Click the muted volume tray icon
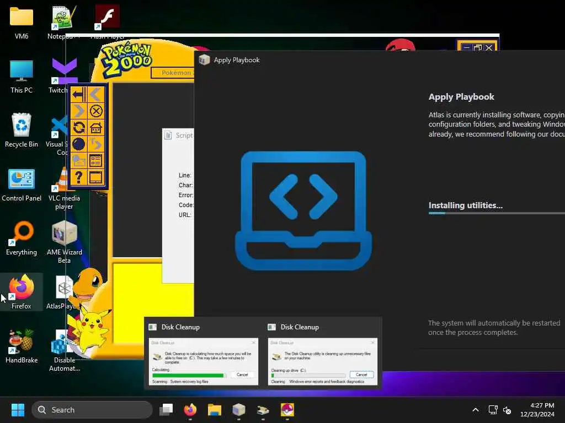This screenshot has height=423, width=565. pyautogui.click(x=507, y=410)
